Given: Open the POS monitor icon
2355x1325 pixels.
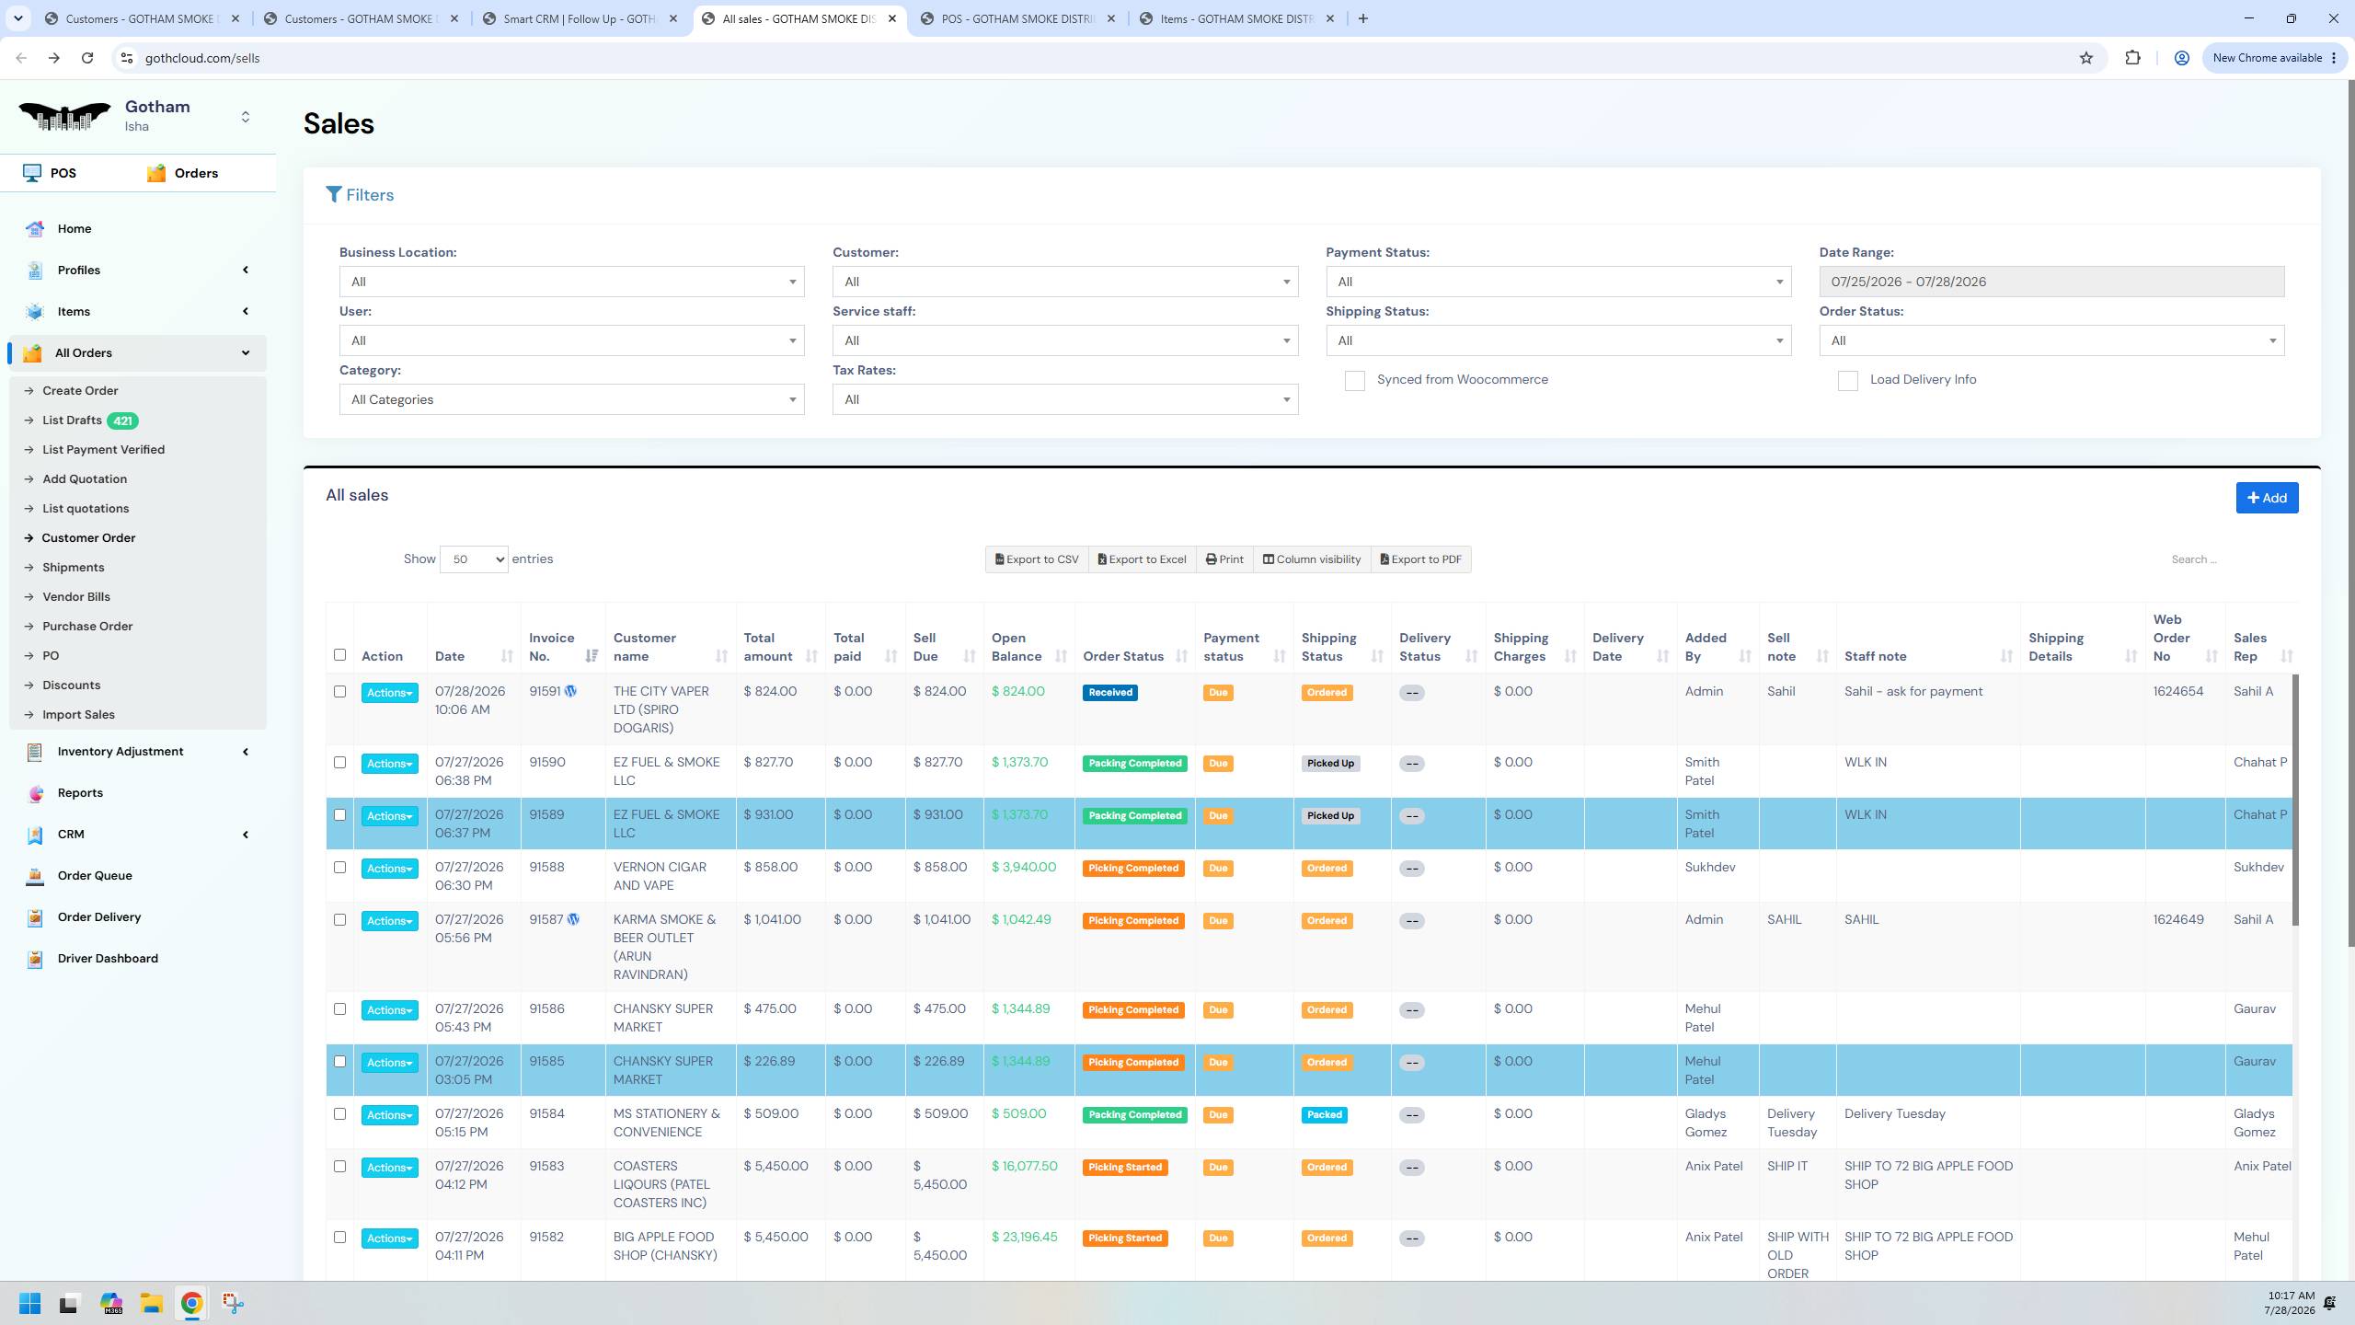Looking at the screenshot, I should [32, 173].
